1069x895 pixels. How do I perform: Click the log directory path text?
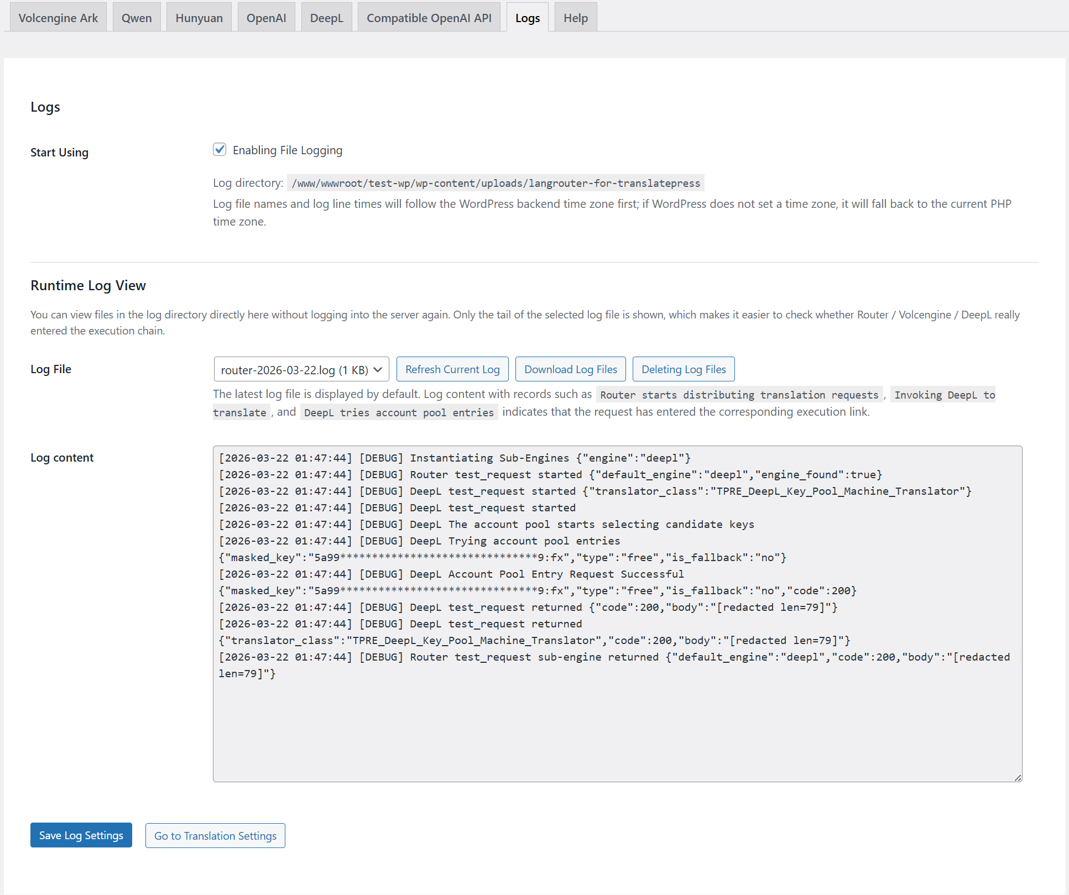(496, 183)
